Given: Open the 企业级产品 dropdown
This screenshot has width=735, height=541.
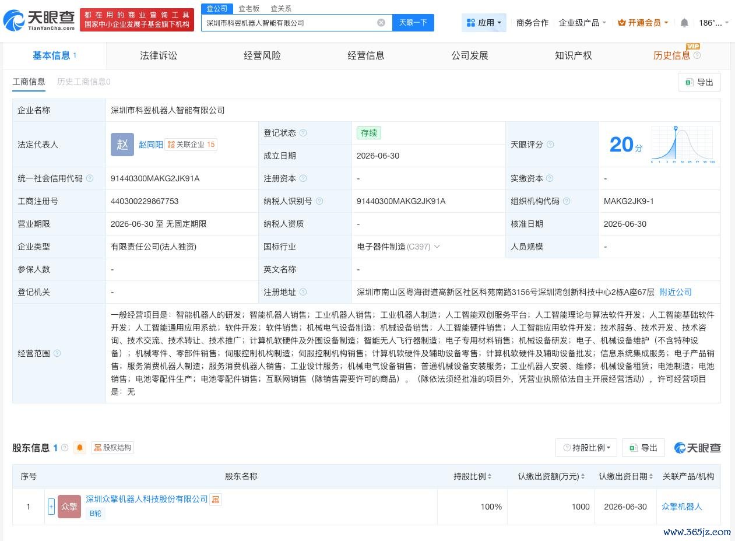Looking at the screenshot, I should tap(582, 23).
